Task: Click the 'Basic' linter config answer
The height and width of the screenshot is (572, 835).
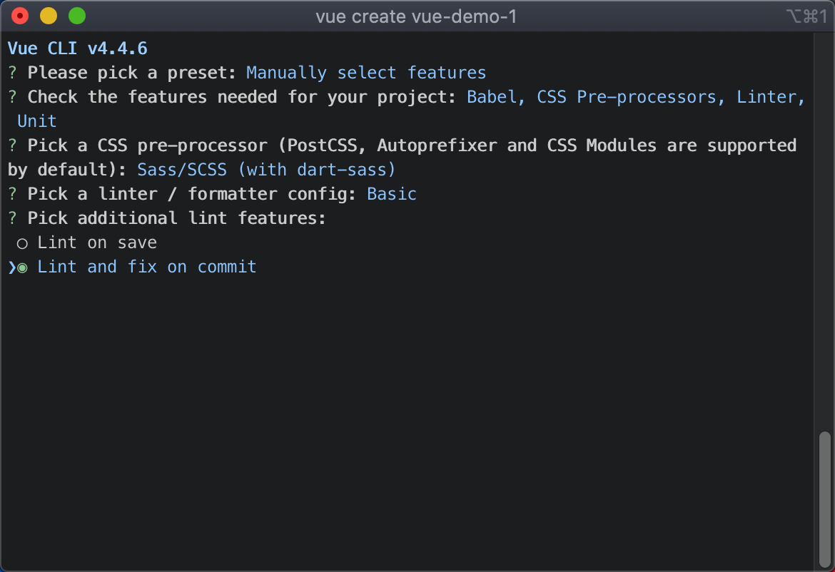Action: coord(391,194)
